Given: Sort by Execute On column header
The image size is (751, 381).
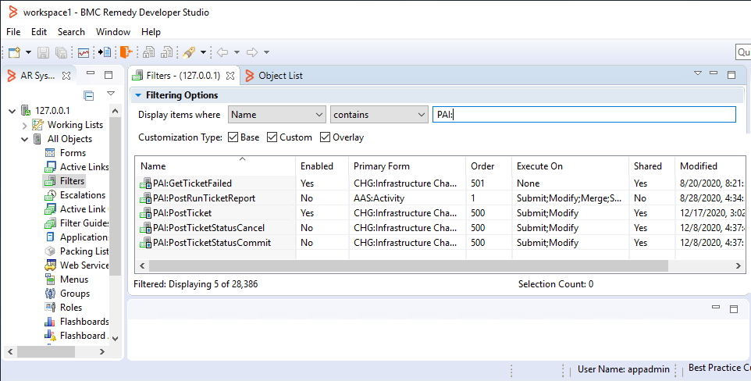Looking at the screenshot, I should click(x=570, y=166).
